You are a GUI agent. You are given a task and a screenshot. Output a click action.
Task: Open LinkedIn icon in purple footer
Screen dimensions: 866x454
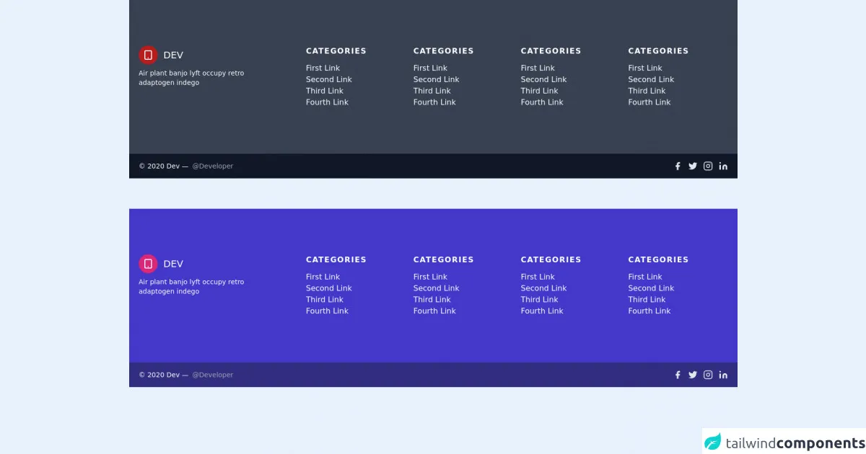[x=723, y=375]
